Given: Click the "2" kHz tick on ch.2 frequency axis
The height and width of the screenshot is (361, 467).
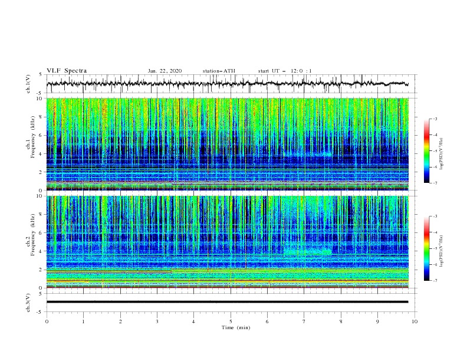Looking at the screenshot, I should (41, 270).
